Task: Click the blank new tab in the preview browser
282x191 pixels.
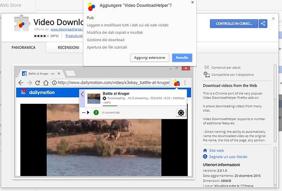Action: click(70, 73)
